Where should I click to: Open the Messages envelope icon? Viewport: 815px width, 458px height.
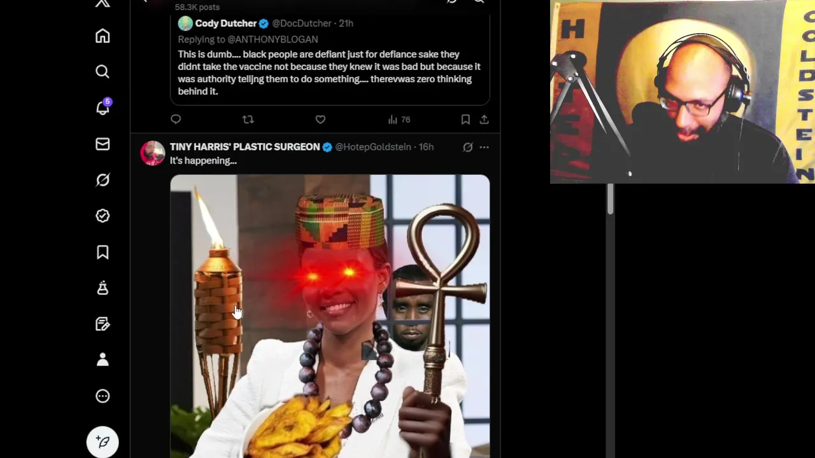coord(103,144)
